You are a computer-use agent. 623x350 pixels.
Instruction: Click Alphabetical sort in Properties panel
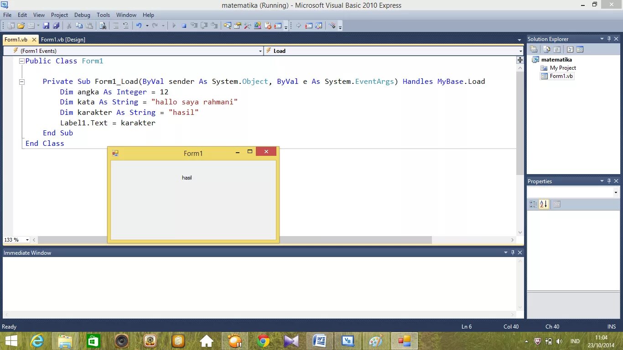(544, 204)
